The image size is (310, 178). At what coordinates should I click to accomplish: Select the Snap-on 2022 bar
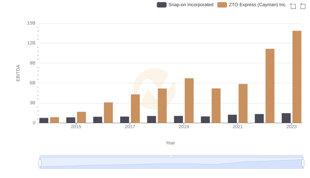click(259, 118)
